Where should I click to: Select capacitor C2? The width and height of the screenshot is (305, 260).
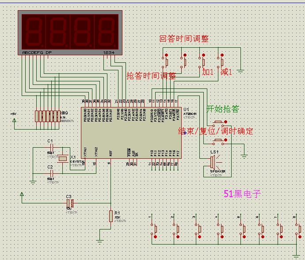click(x=52, y=173)
